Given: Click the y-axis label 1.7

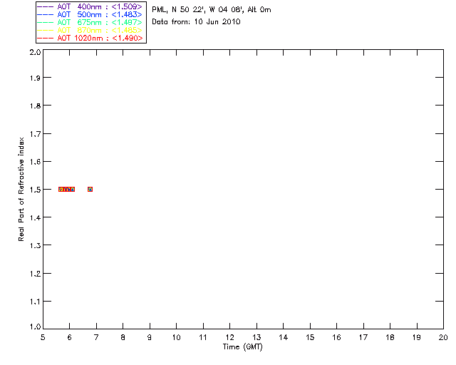Looking at the screenshot, I should [35, 134].
